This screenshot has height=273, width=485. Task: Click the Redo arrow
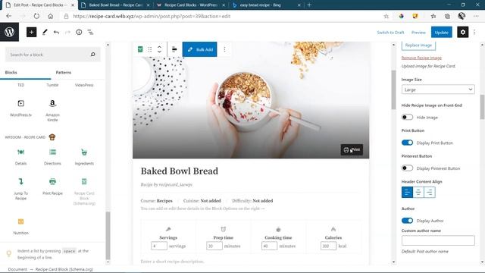tap(67, 32)
